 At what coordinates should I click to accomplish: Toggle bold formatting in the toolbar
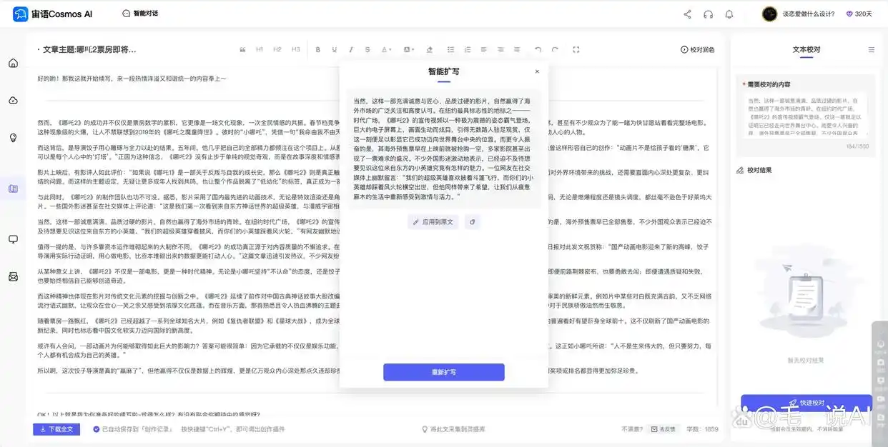[x=317, y=49]
